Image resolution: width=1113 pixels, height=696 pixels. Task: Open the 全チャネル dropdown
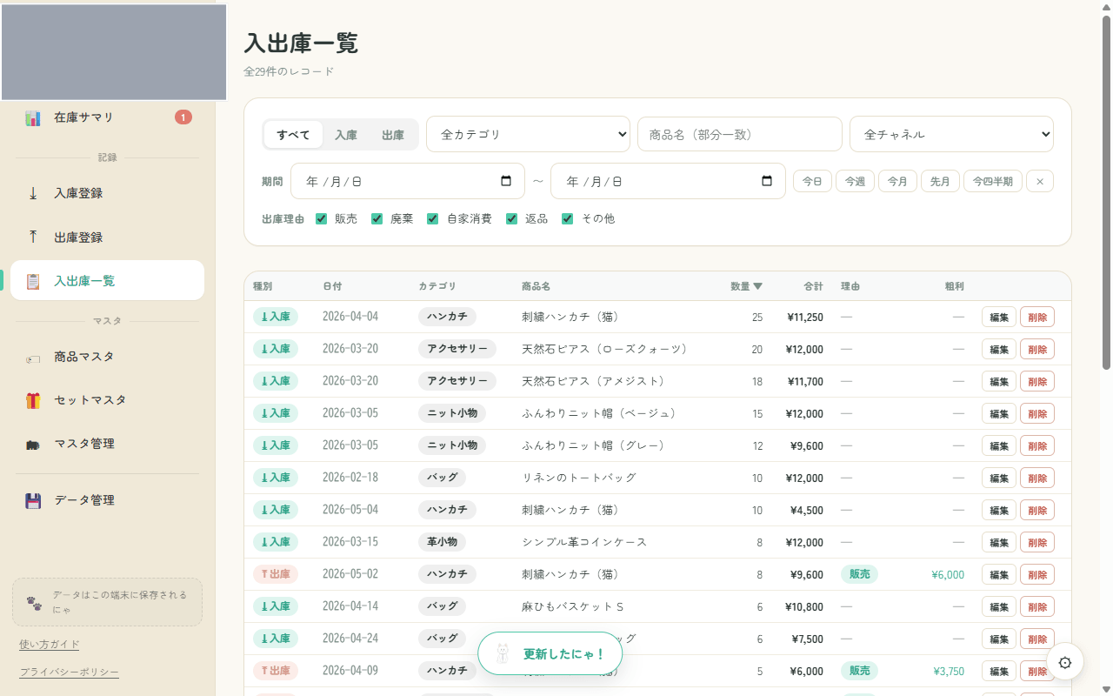click(x=951, y=134)
